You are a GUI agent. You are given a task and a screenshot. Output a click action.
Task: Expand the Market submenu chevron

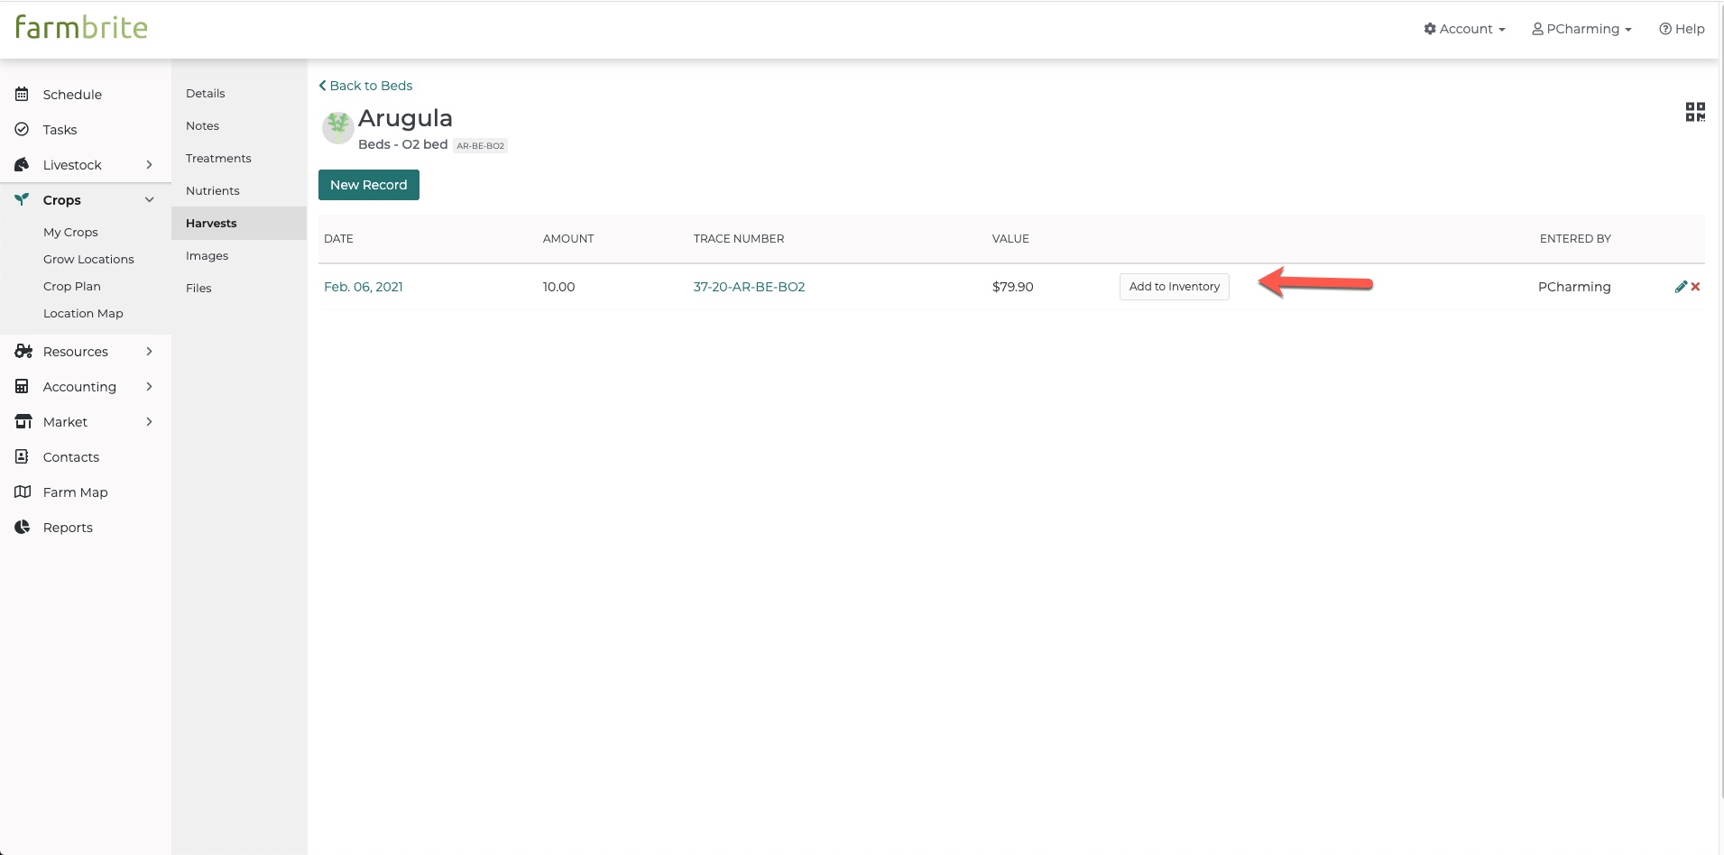[x=150, y=421]
